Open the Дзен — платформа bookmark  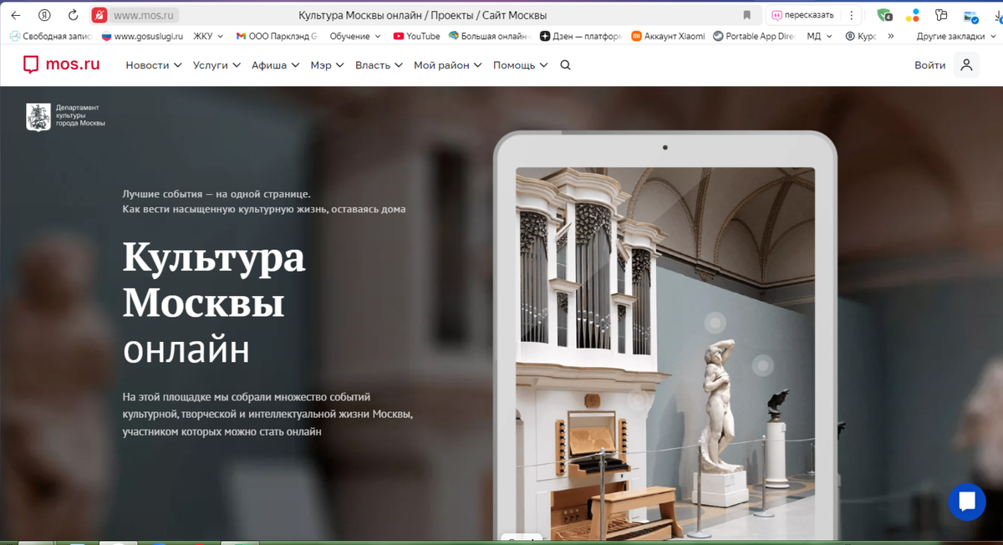(x=581, y=36)
